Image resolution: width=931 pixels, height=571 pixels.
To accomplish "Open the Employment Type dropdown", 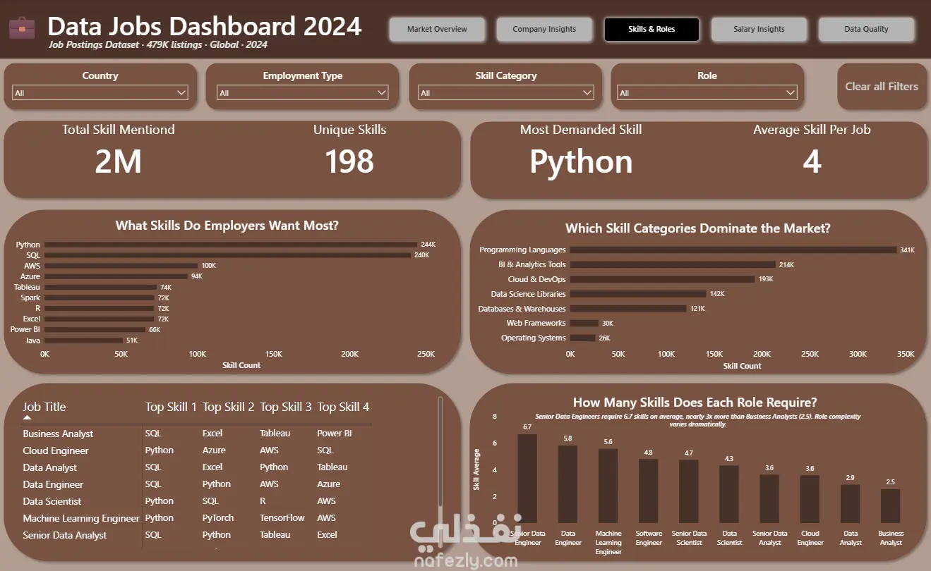I will (303, 93).
